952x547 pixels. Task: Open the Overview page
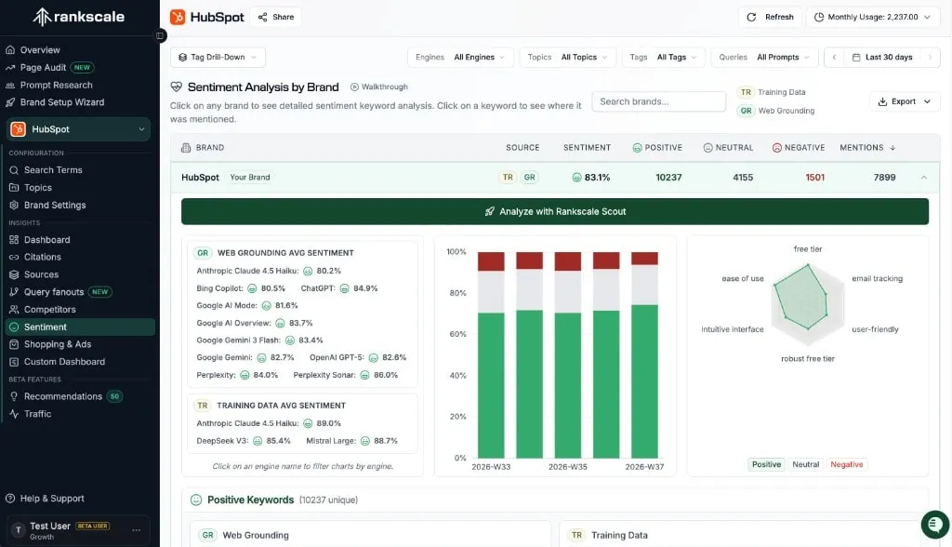[x=40, y=50]
